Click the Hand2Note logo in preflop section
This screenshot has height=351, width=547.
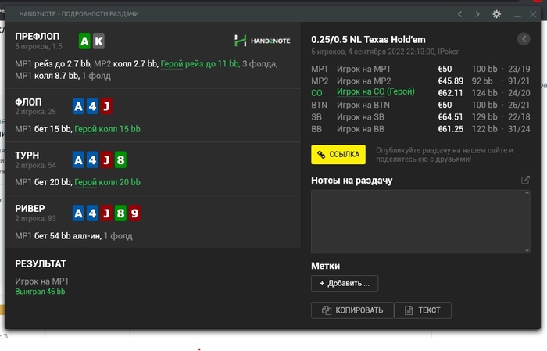[261, 41]
